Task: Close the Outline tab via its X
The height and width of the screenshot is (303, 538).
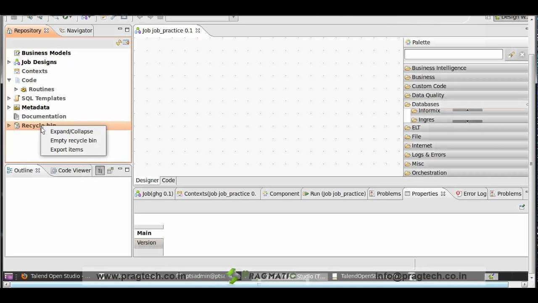Action: click(38, 170)
